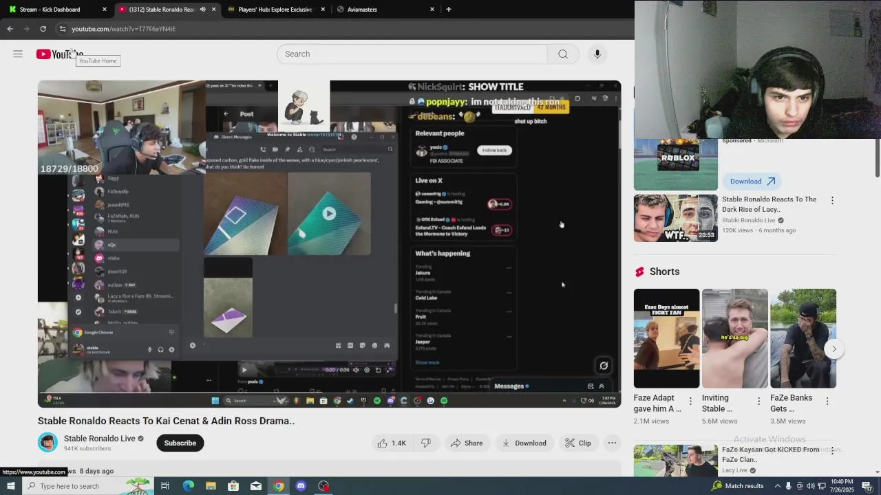Image resolution: width=881 pixels, height=495 pixels.
Task: Click the main video player area
Action: click(x=329, y=244)
